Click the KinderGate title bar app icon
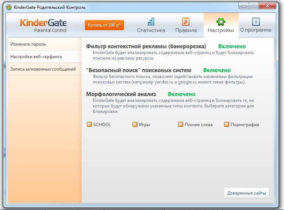 [9, 6]
